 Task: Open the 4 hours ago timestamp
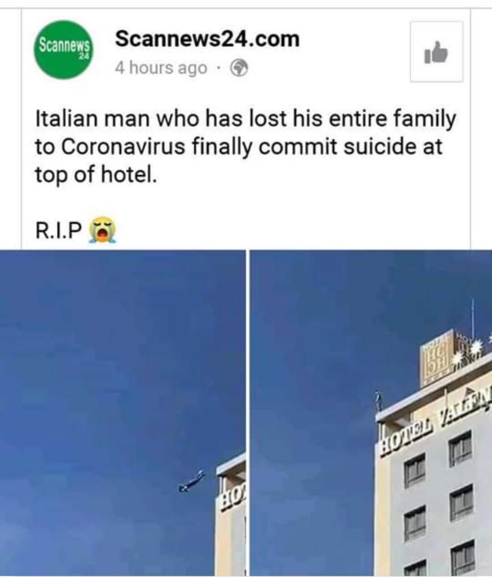click(x=161, y=68)
